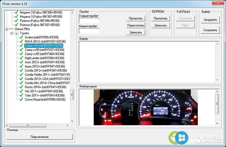
Task: Collapse the Denso PINs tree node
Action: point(7,29)
